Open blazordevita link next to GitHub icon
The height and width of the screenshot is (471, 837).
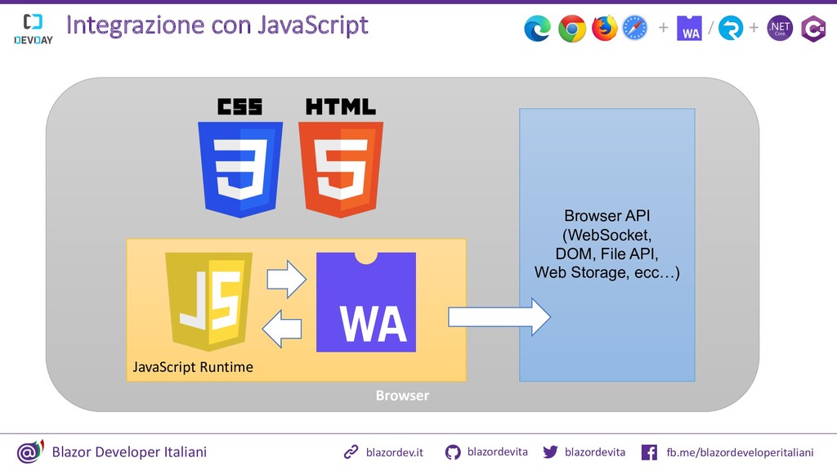pyautogui.click(x=498, y=451)
